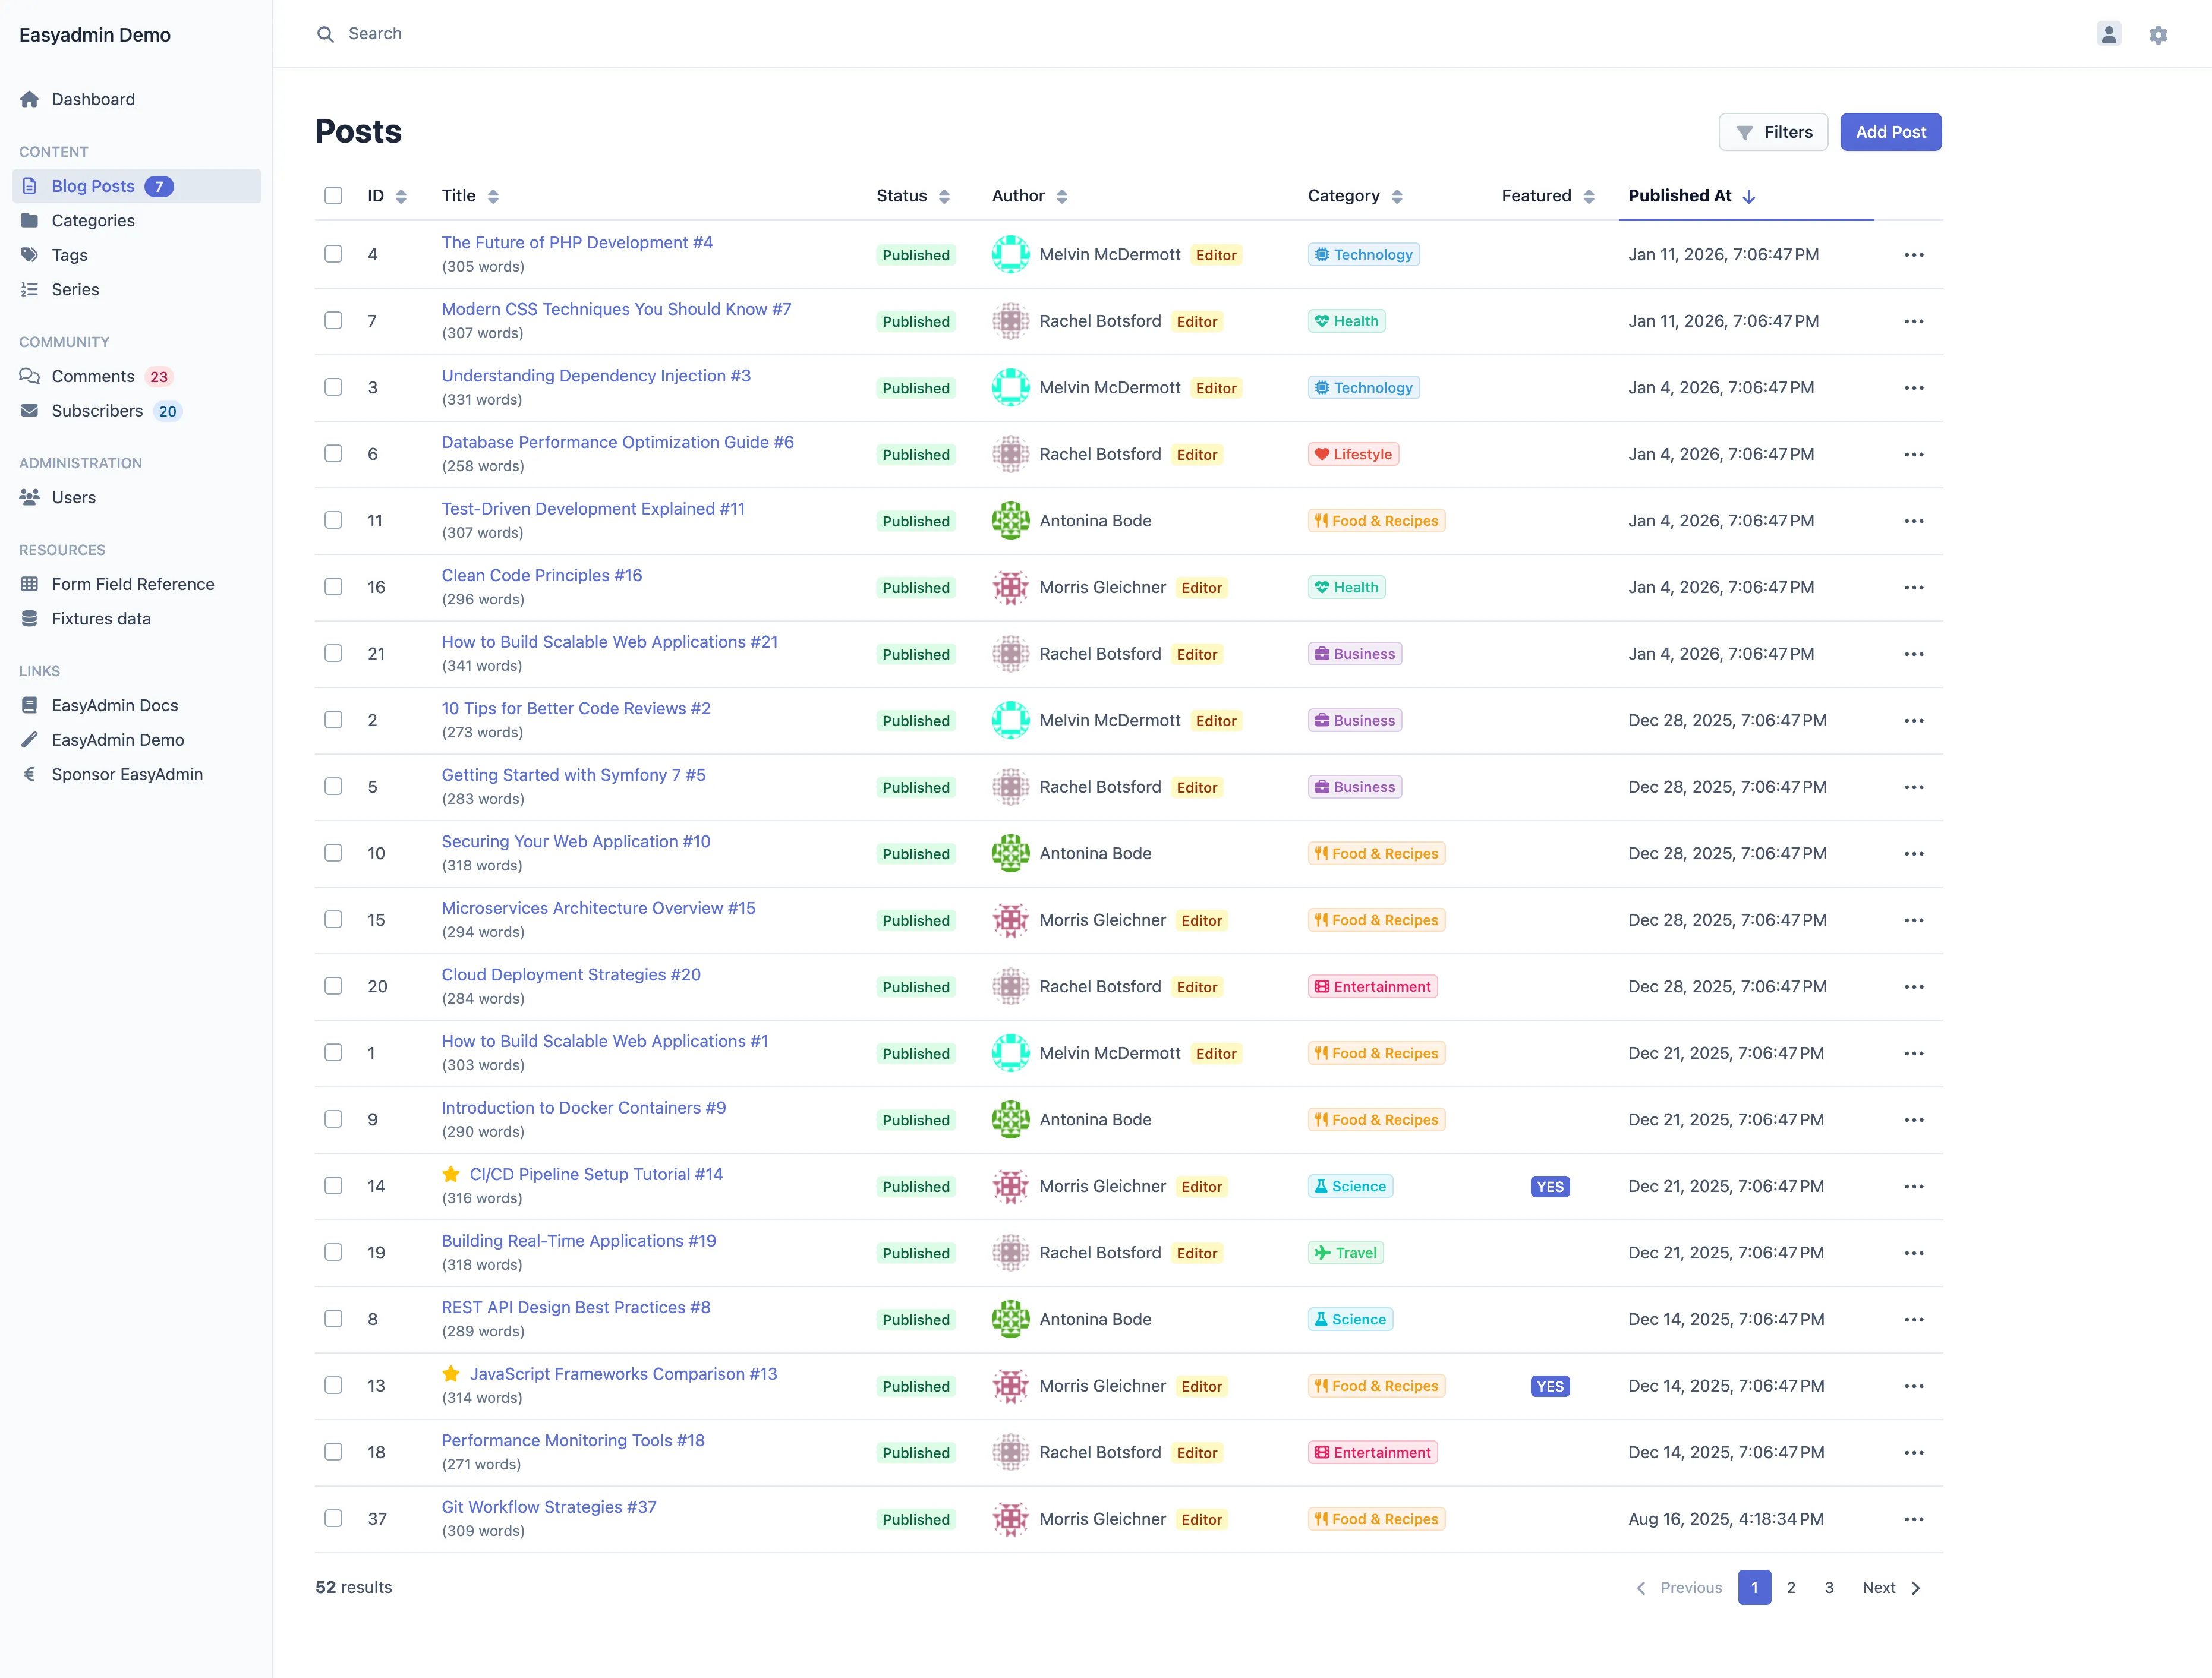The height and width of the screenshot is (1678, 2212).
Task: Select the checkbox on the Git Workflow Strategies row
Action: pyautogui.click(x=333, y=1518)
